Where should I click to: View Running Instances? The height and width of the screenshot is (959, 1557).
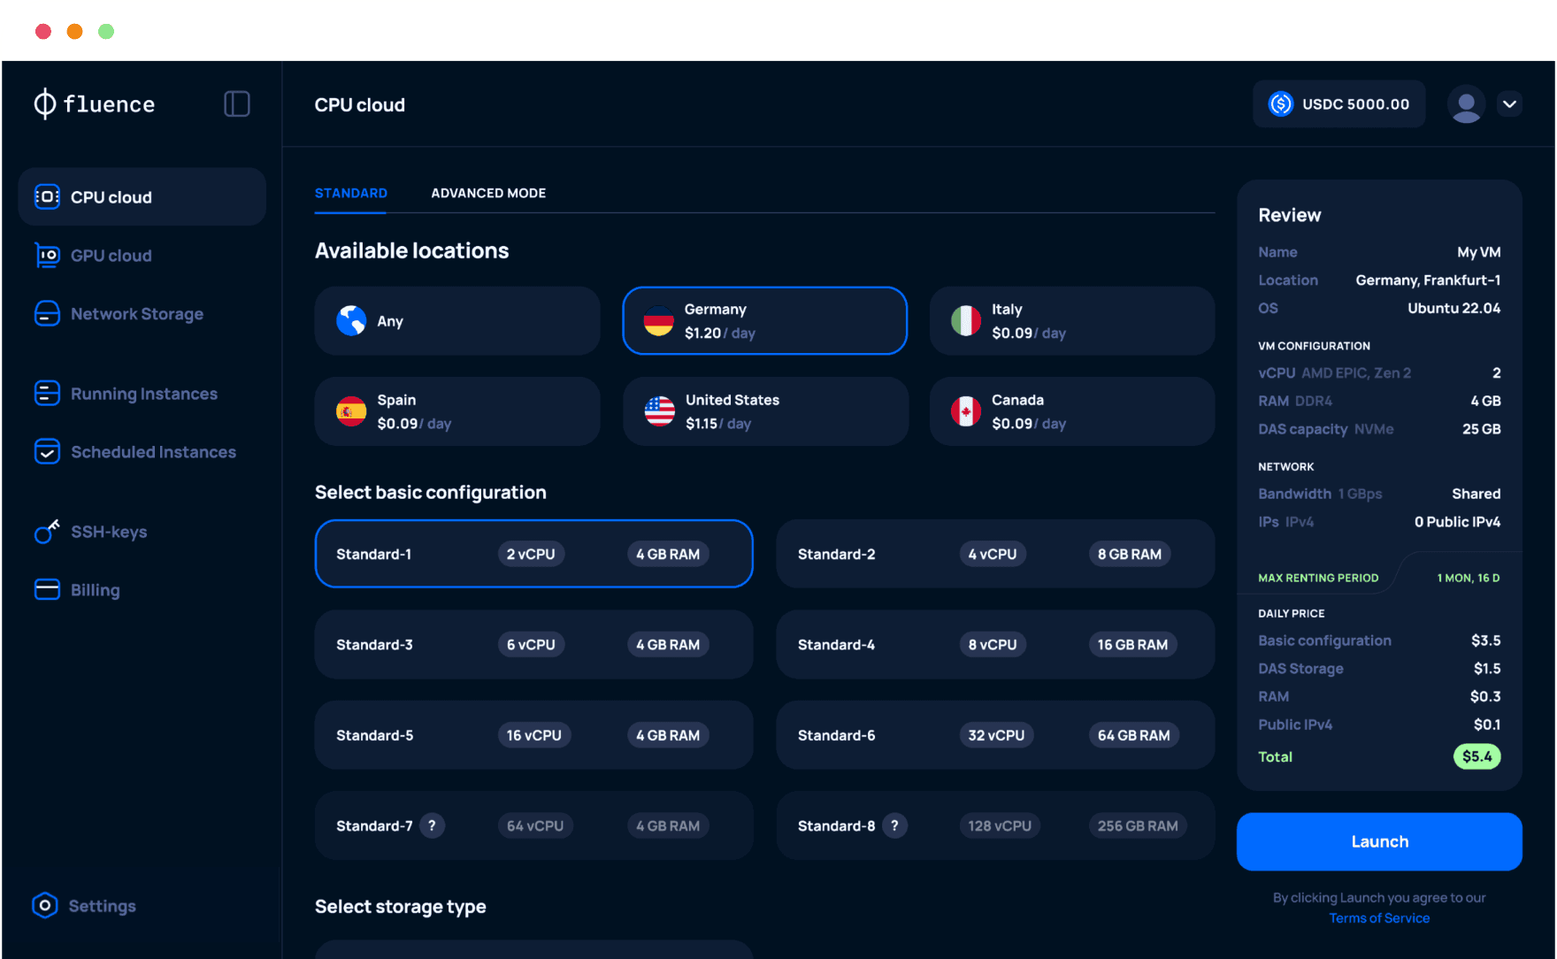143,393
